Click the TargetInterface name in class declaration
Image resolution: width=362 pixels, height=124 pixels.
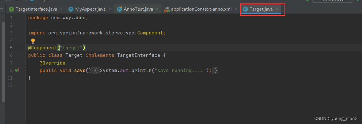point(139,55)
